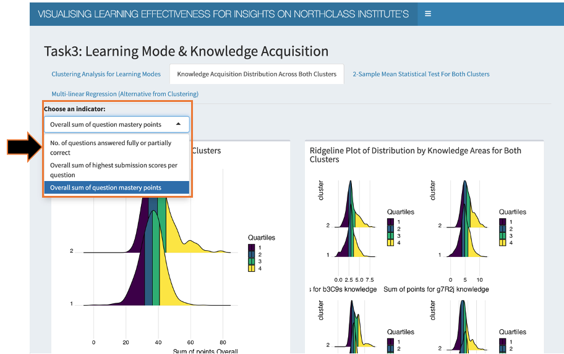Open Knowledge Acquisition Distribution Across Both Clusters tab
Viewport: 564px width, 354px height.
point(257,74)
